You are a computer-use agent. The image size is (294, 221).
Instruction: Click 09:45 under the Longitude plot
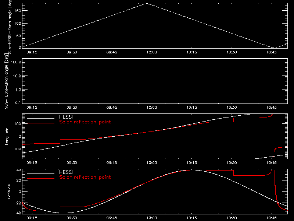pyautogui.click(x=112, y=162)
